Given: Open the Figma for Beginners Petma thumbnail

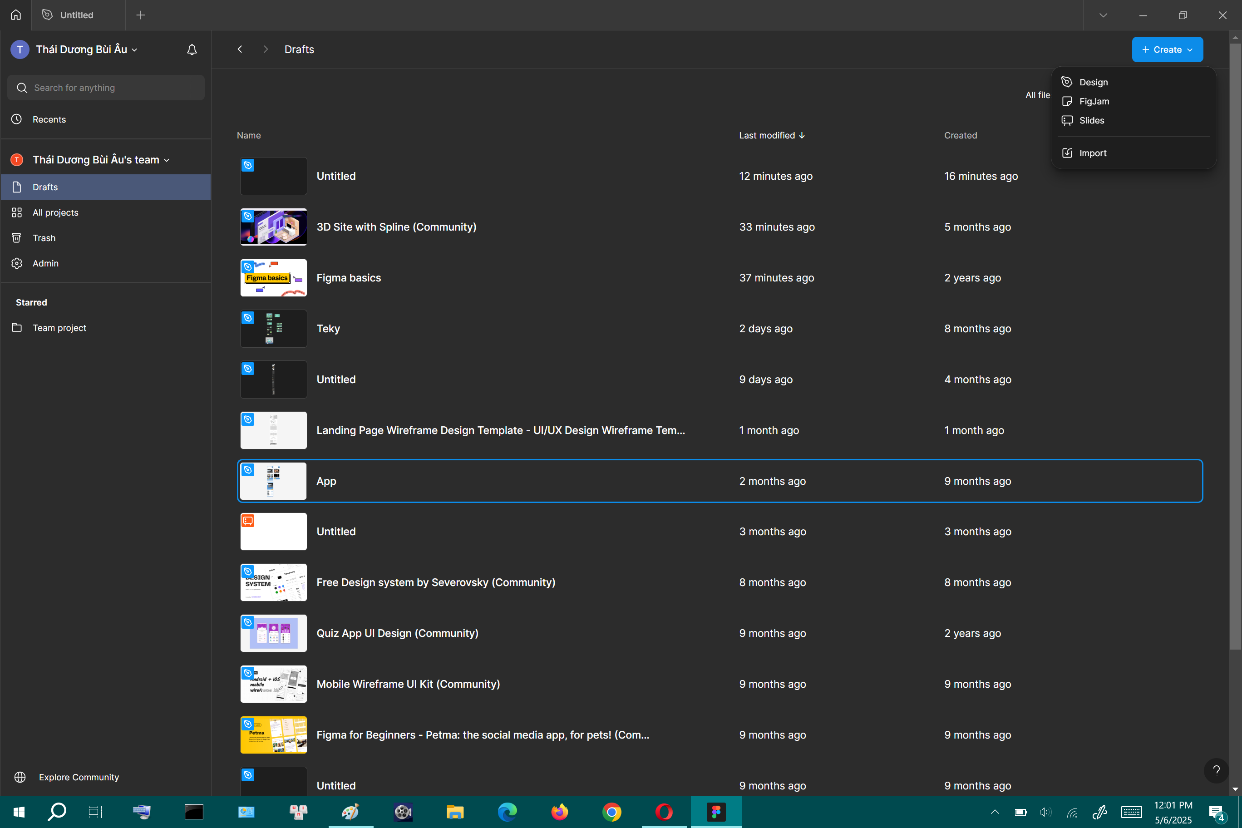Looking at the screenshot, I should [x=273, y=734].
